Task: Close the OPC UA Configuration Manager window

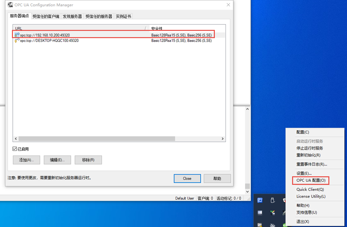Action: pos(228,5)
